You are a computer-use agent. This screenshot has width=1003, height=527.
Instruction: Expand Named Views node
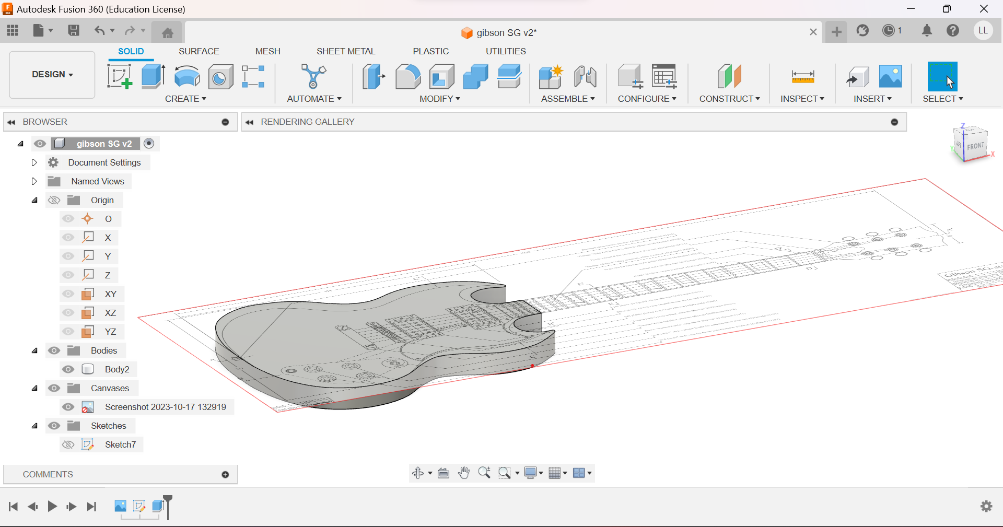34,181
